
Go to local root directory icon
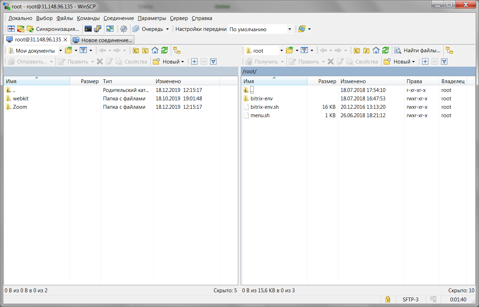[x=145, y=51]
